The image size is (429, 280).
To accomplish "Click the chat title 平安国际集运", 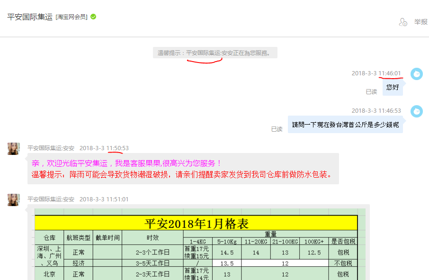I will click(30, 17).
